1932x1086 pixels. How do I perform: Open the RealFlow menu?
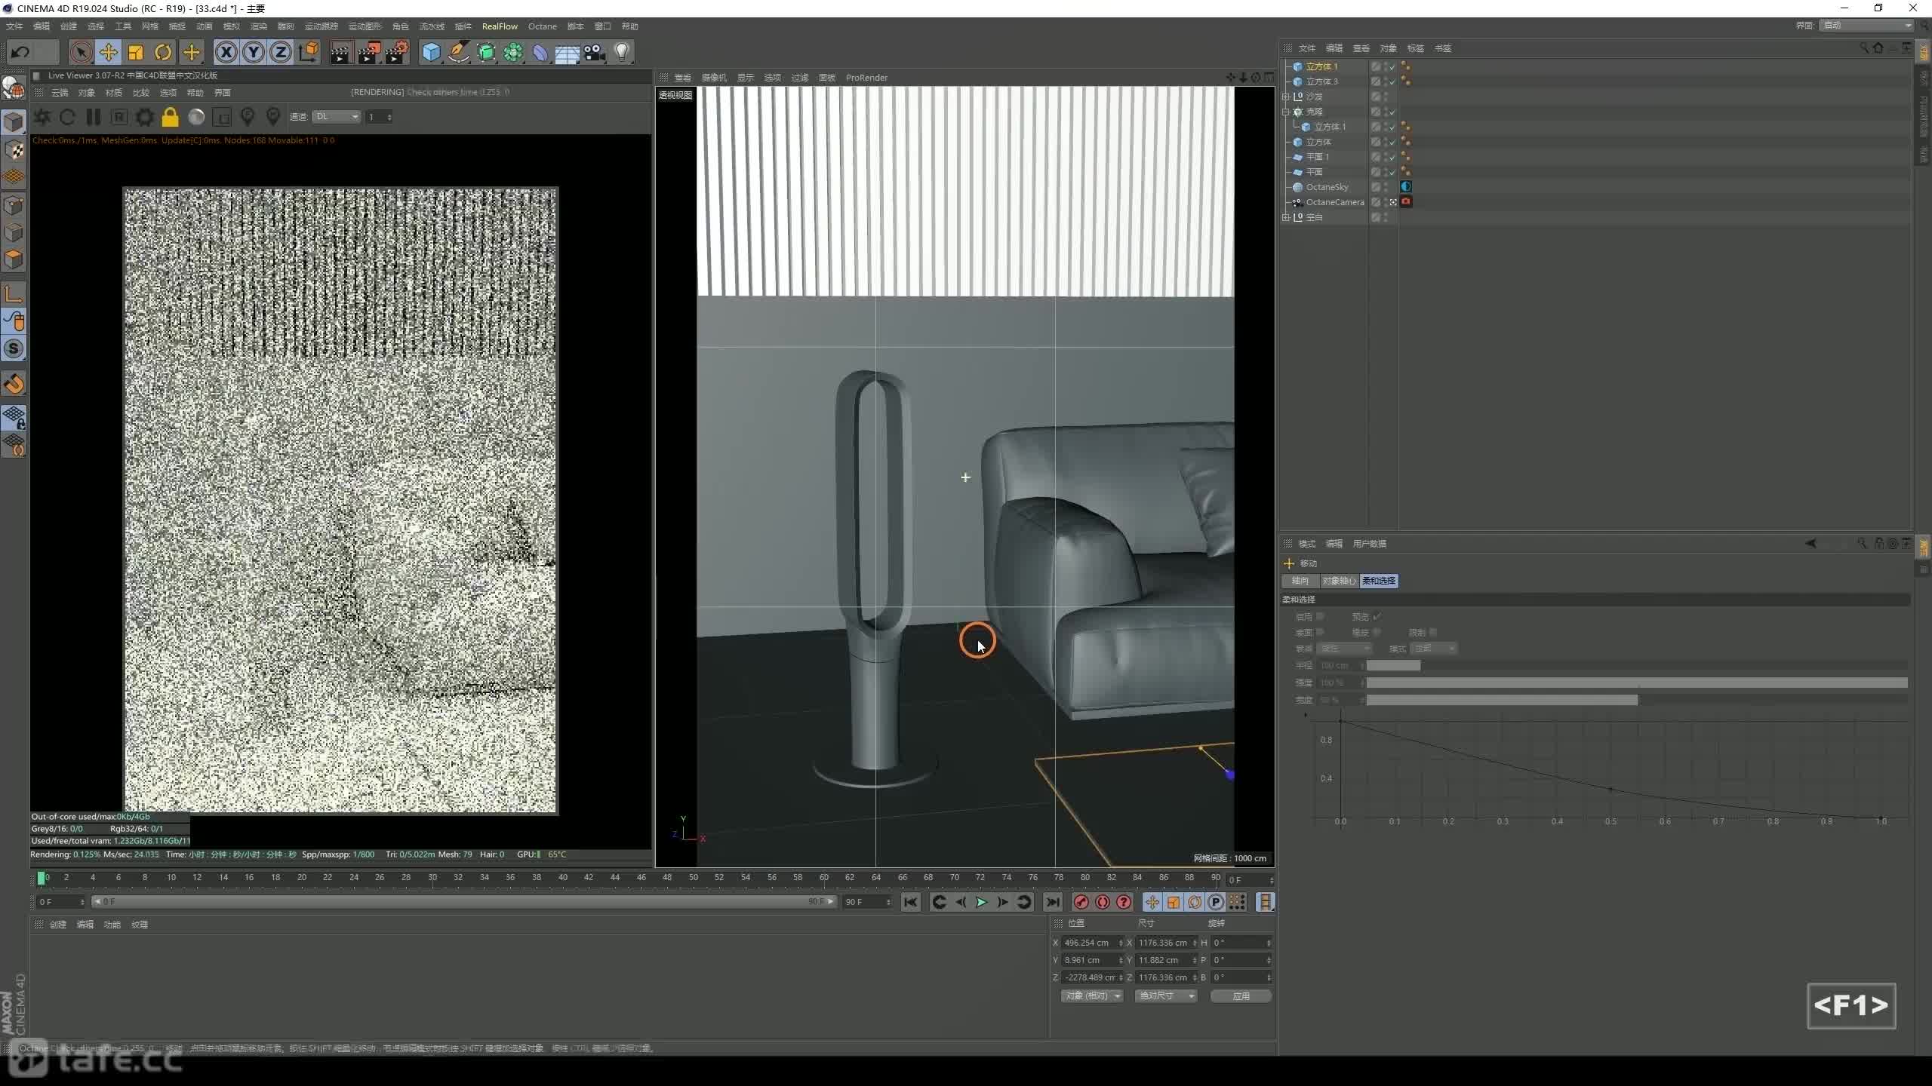click(x=500, y=26)
